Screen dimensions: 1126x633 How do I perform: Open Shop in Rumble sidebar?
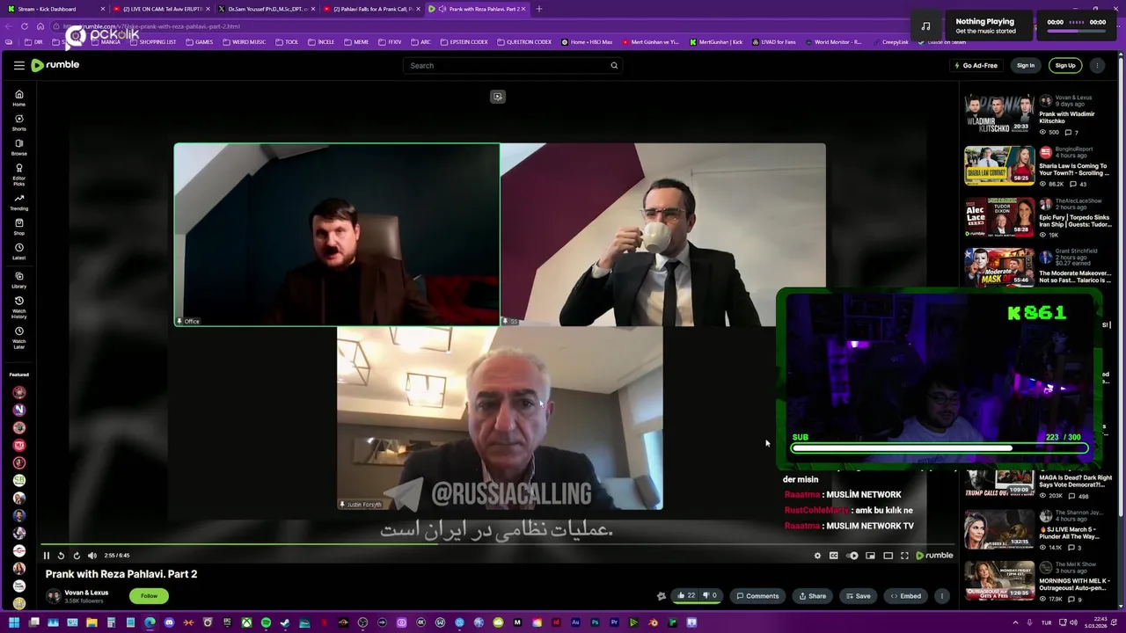click(x=18, y=227)
